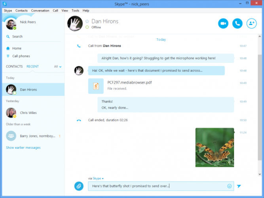264x198 pixels.
Task: Click the 11:24 timestamp next to photo
Action: (243, 133)
